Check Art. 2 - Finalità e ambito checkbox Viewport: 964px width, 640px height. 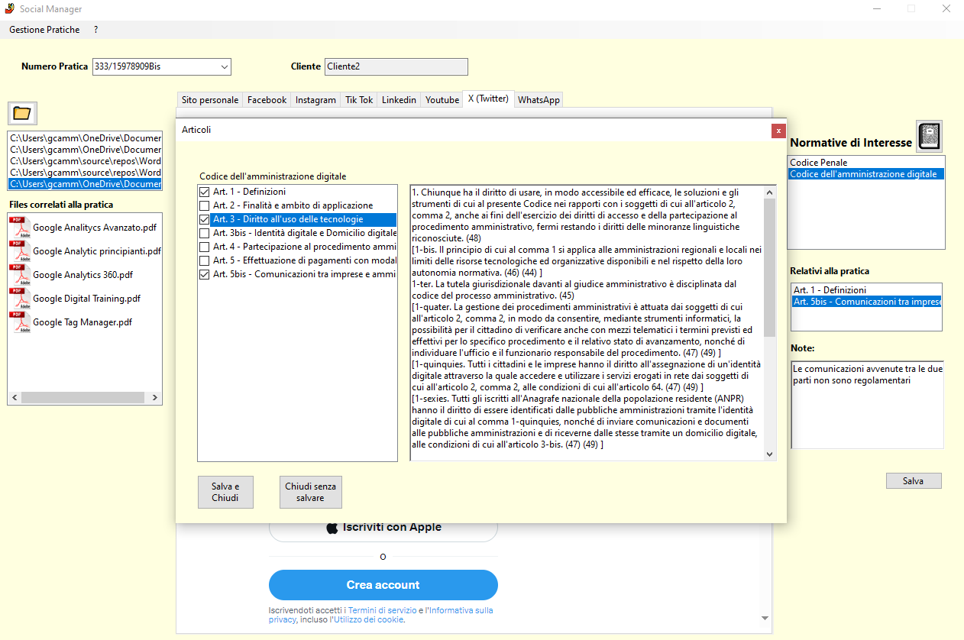[x=204, y=205]
